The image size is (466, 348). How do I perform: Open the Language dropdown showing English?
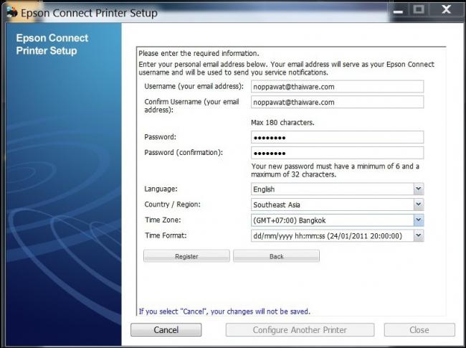[338, 189]
